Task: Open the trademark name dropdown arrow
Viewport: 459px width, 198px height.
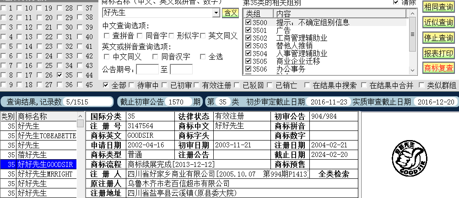Action: tap(216, 13)
